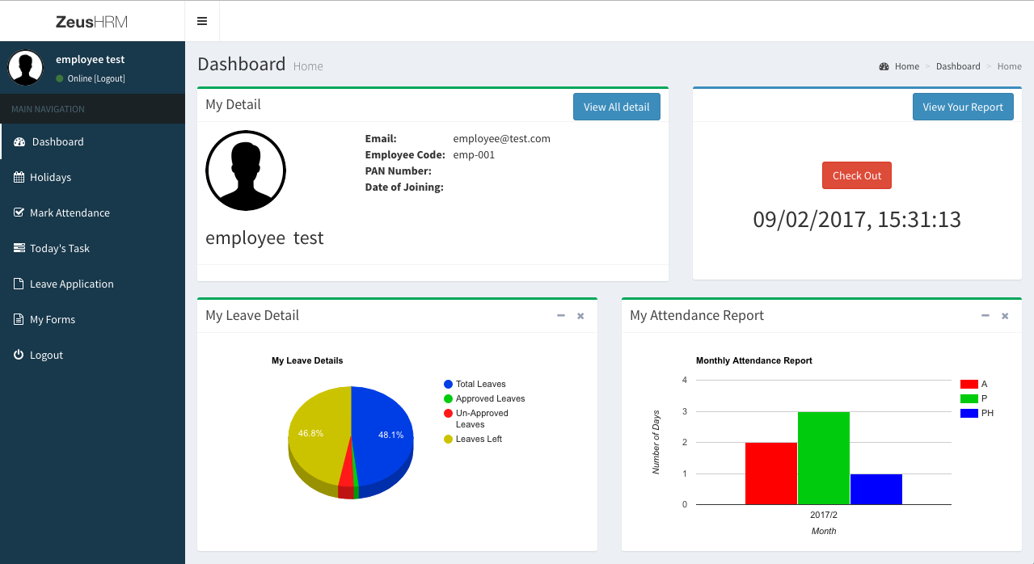This screenshot has height=564, width=1034.
Task: Click the red A legend swatch
Action: click(x=969, y=384)
